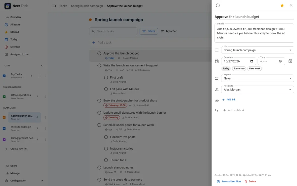Screen dimensions: 297x186
Task: Close the task detail panel
Action: coord(291,6)
